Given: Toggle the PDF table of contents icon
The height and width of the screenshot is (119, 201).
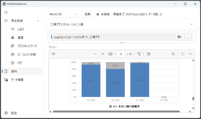Looking at the screenshot, I should tap(53, 54).
